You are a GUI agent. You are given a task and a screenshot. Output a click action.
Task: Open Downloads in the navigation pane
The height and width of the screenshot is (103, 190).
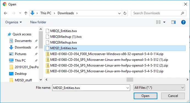tap(23, 47)
